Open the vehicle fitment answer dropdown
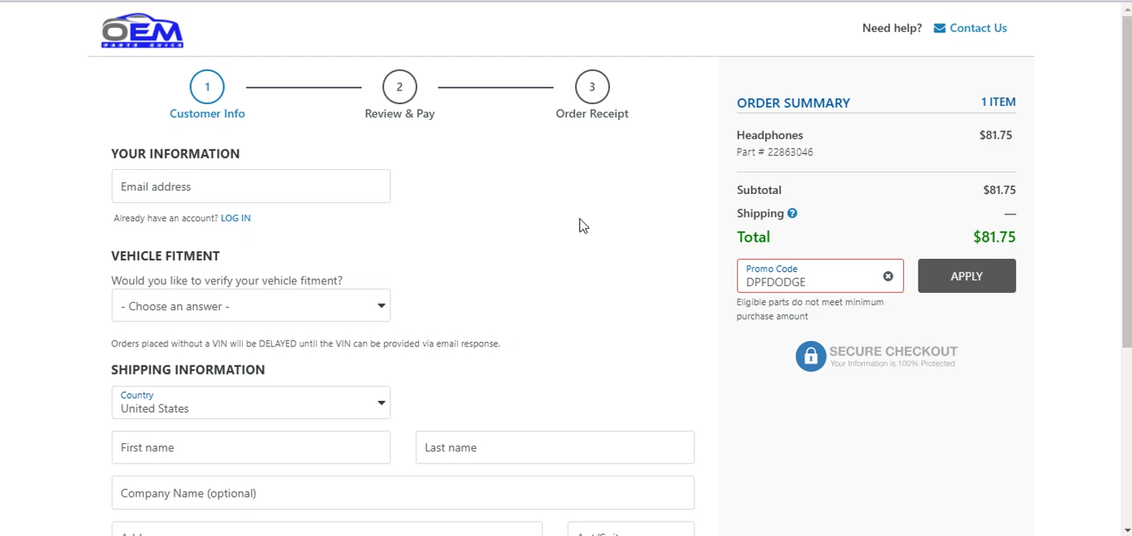 [x=251, y=306]
